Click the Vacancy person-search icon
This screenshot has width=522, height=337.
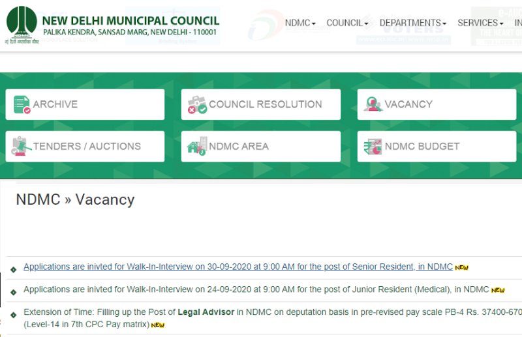tap(373, 104)
